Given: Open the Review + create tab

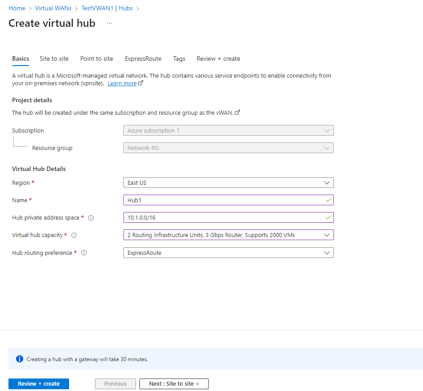Looking at the screenshot, I should [x=218, y=58].
